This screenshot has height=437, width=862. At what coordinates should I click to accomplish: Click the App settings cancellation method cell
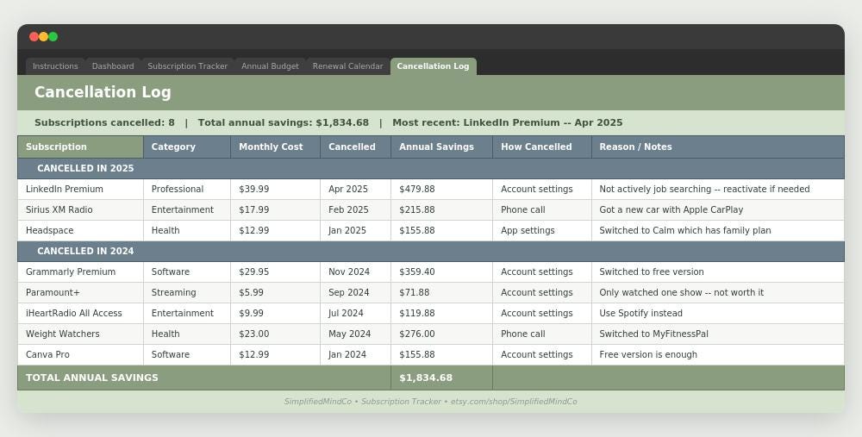click(542, 231)
